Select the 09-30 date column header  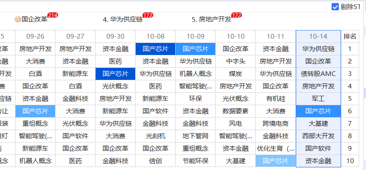point(115,36)
